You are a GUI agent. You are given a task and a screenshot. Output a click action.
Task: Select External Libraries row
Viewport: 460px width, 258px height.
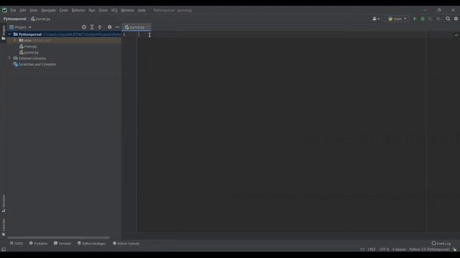tap(29, 59)
